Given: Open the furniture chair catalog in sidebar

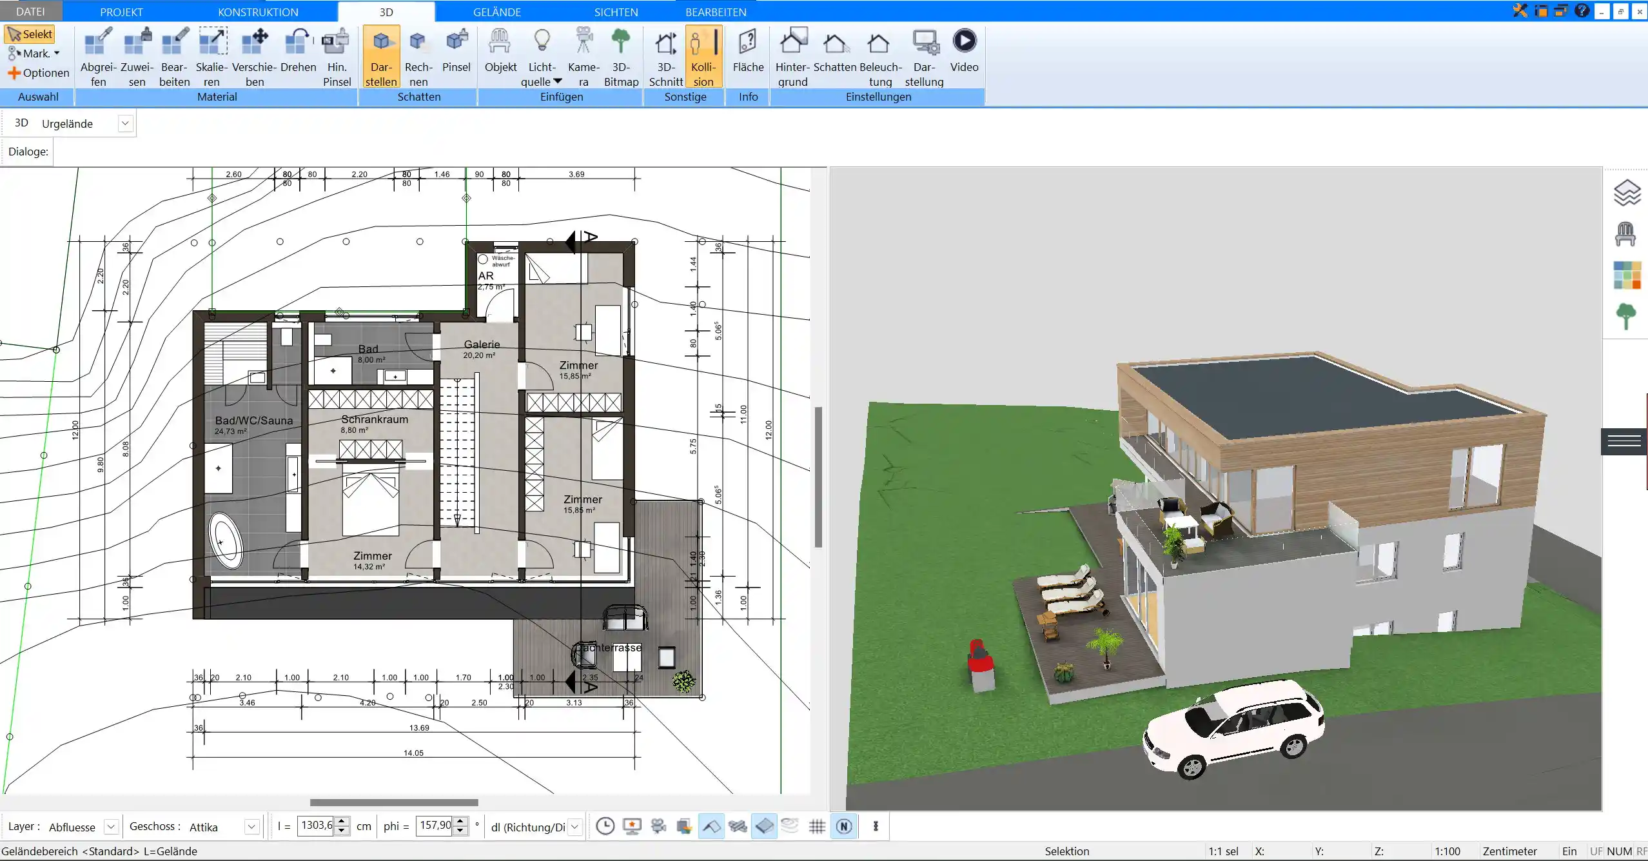Looking at the screenshot, I should [x=1625, y=234].
